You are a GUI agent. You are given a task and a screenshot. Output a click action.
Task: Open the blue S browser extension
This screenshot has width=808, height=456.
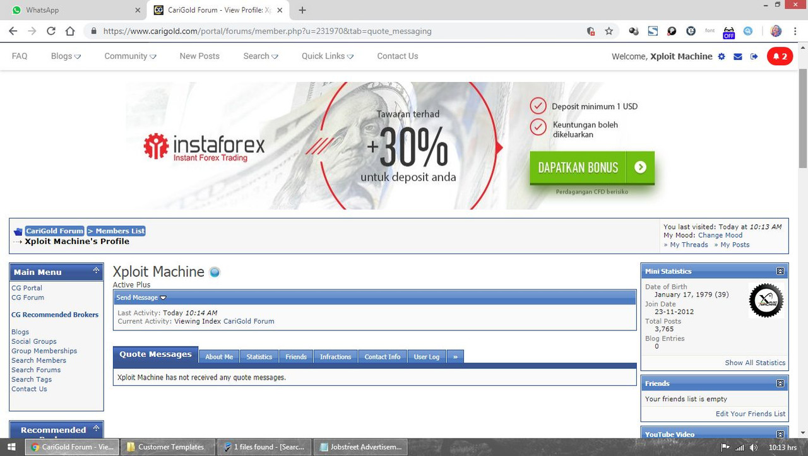(x=653, y=31)
